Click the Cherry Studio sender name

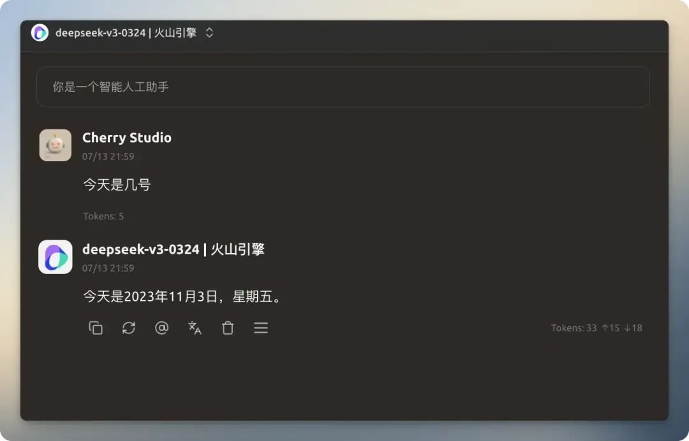126,138
